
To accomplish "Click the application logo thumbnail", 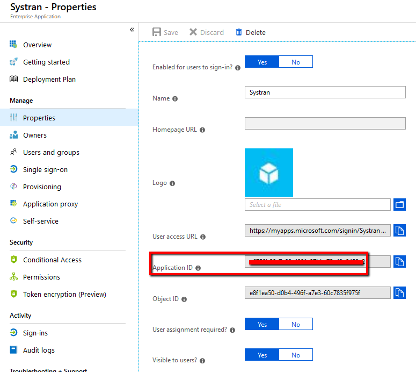I will click(269, 173).
